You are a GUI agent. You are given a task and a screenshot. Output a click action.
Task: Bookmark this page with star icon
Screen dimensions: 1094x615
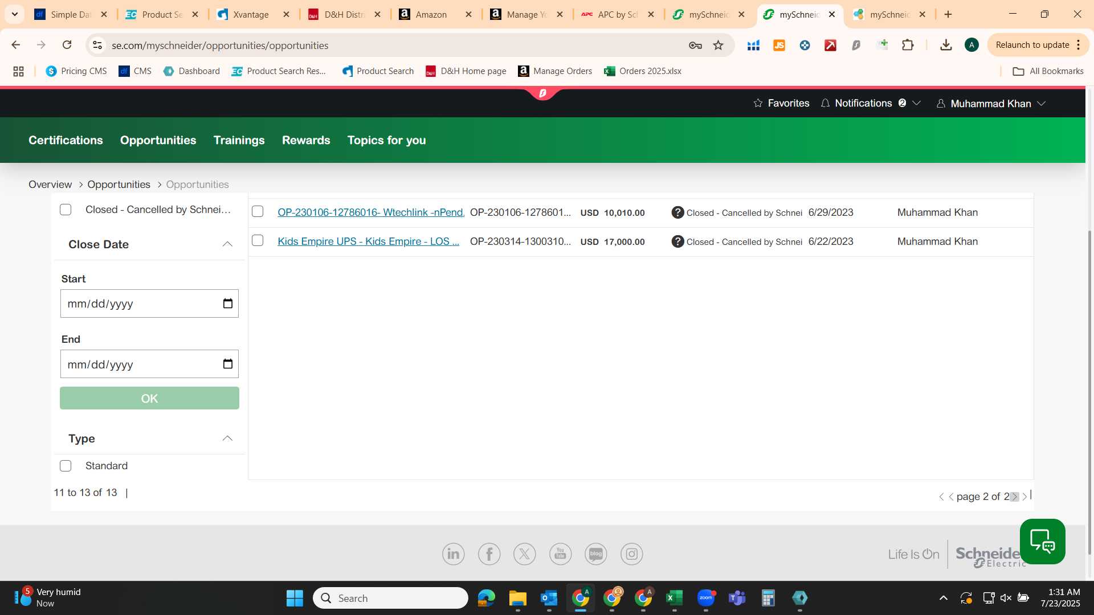coord(719,45)
